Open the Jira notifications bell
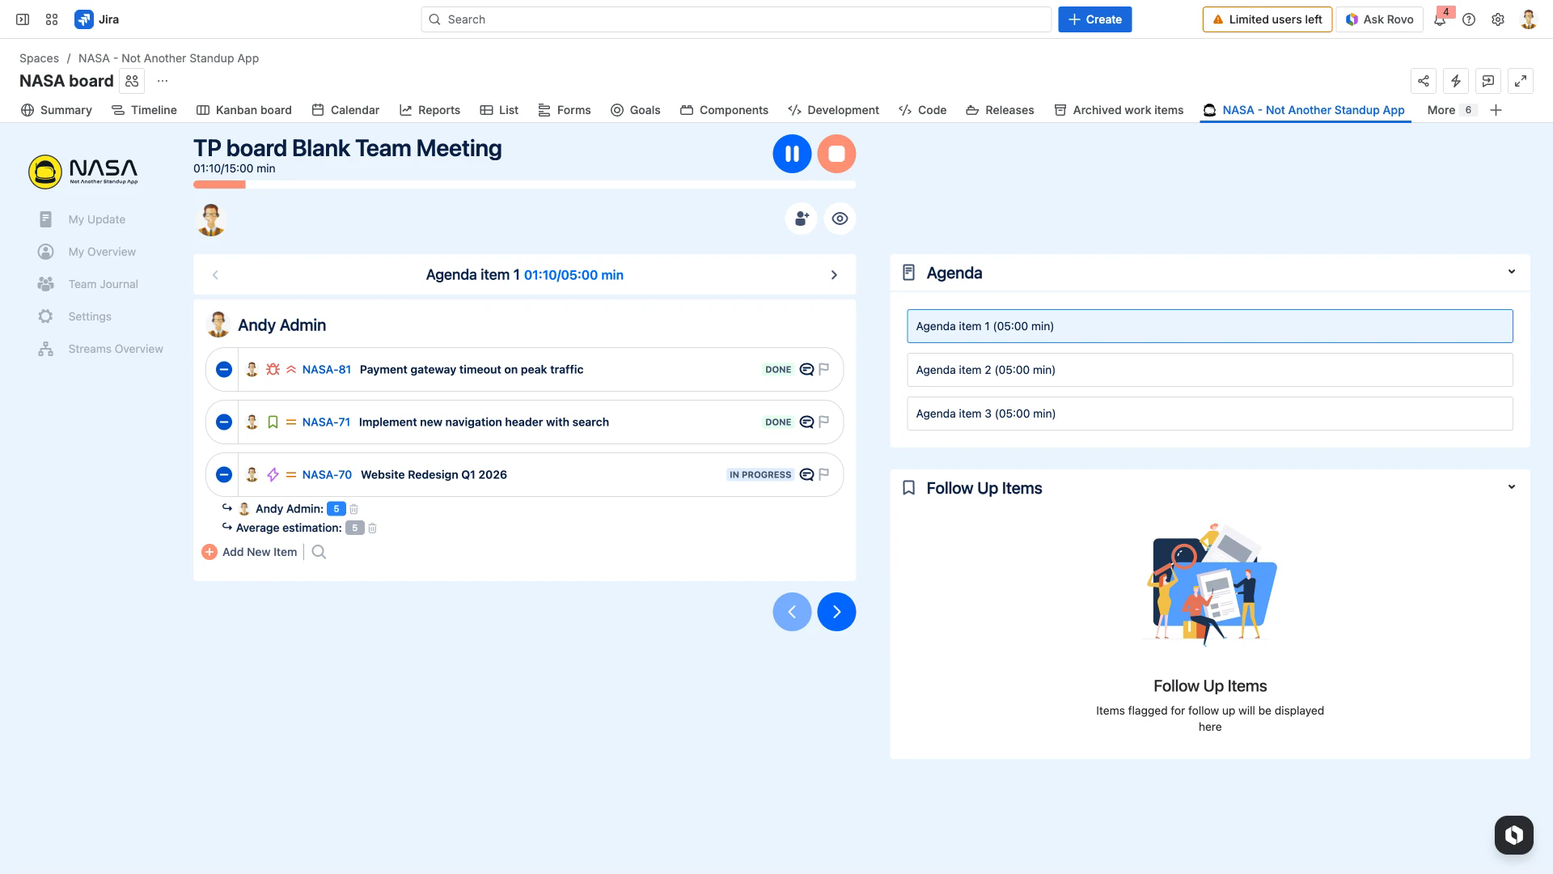This screenshot has height=874, width=1553. (1440, 20)
